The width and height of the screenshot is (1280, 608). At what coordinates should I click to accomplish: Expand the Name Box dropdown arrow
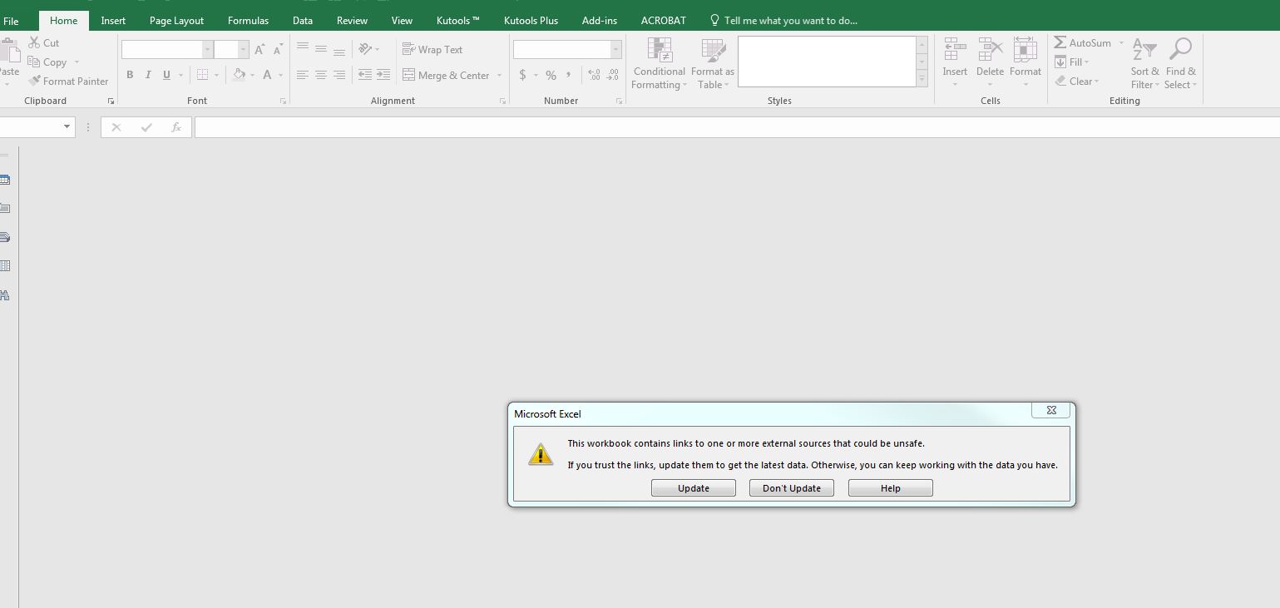point(67,127)
